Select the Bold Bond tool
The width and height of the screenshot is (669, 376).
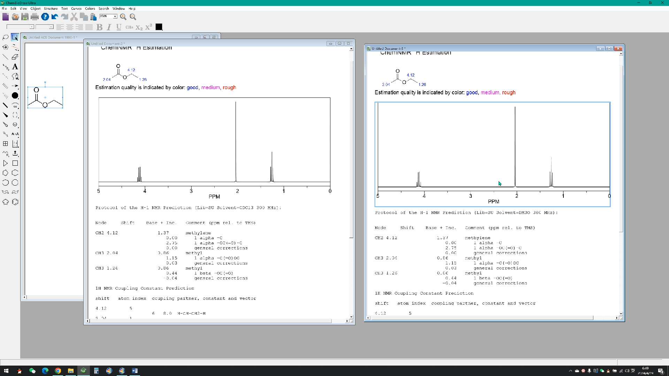click(x=5, y=105)
